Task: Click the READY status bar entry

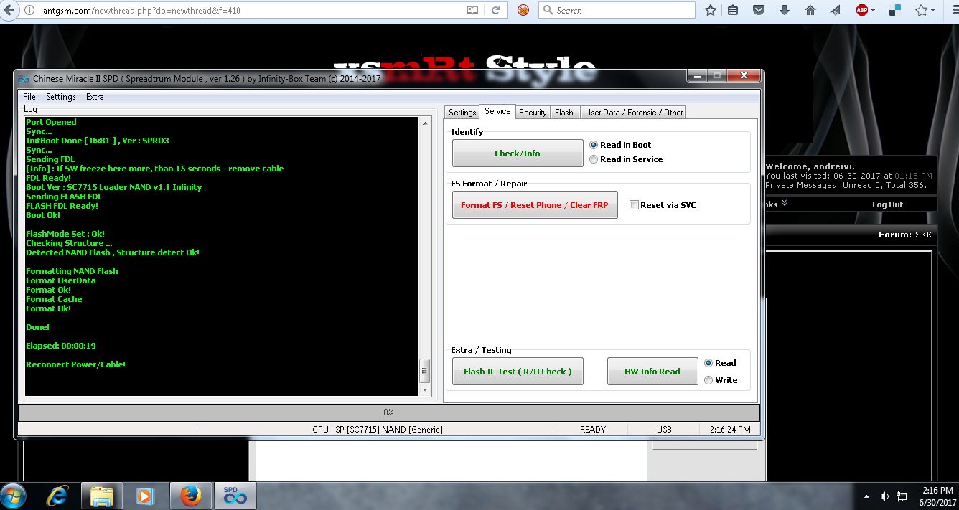Action: pos(593,430)
